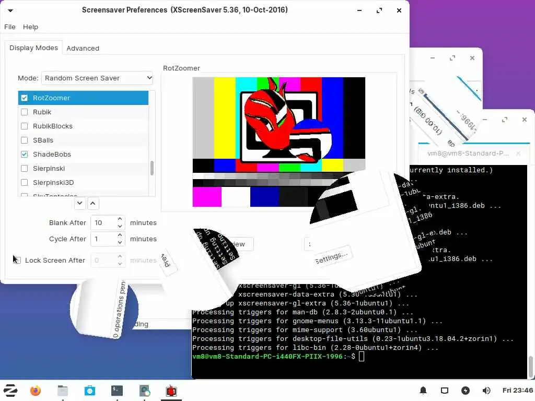Open the power indicator in the tray
Image resolution: width=535 pixels, height=401 pixels.
pyautogui.click(x=466, y=391)
